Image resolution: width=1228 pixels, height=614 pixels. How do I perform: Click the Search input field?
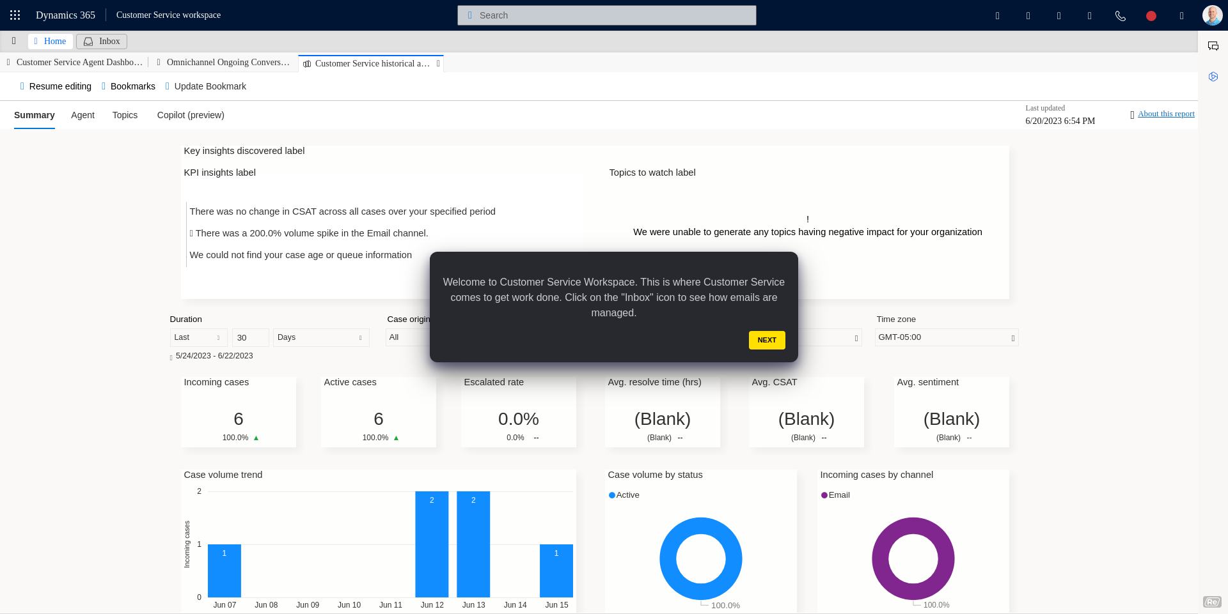[606, 15]
